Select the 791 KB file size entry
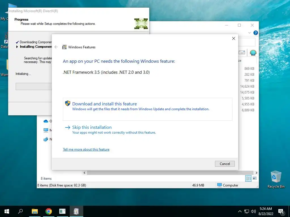 (249, 81)
